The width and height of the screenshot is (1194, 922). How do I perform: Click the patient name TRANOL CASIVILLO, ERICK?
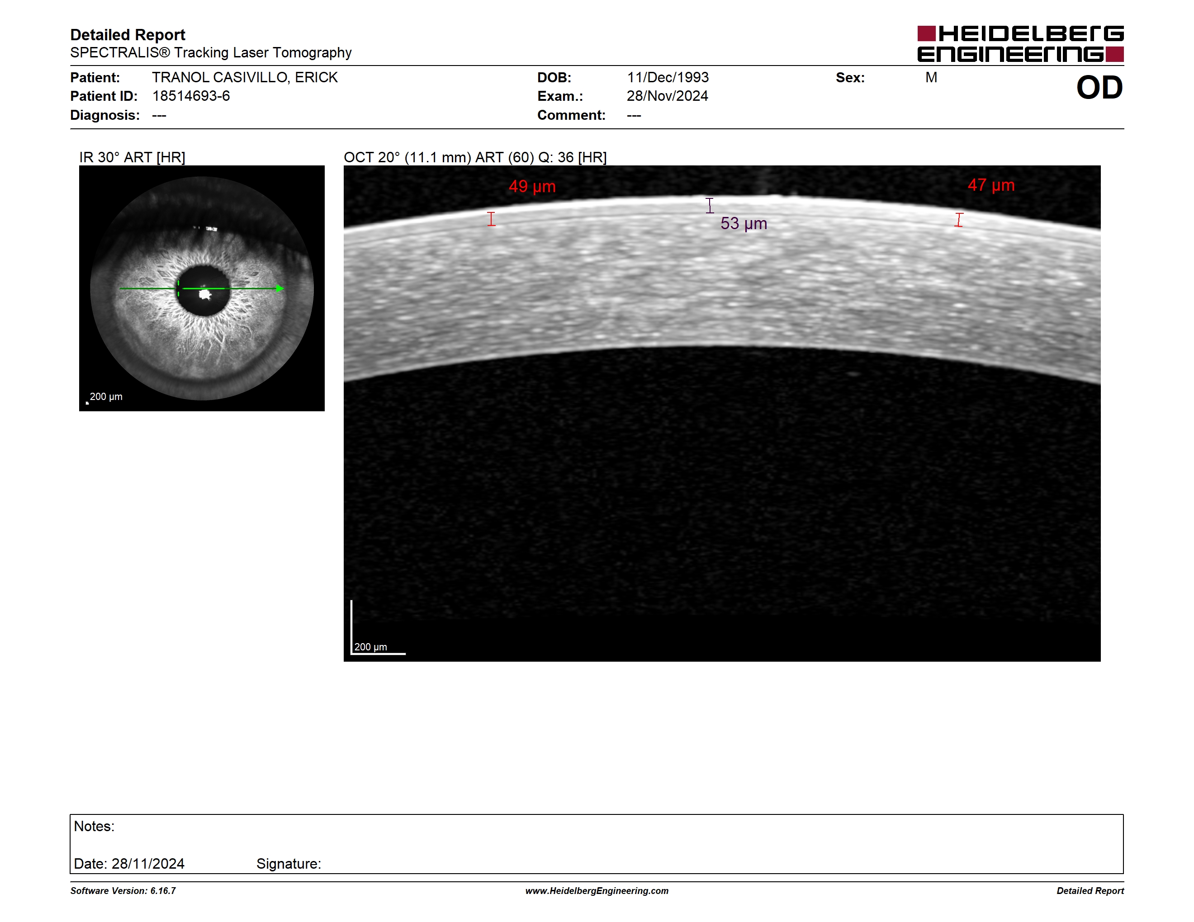[244, 78]
